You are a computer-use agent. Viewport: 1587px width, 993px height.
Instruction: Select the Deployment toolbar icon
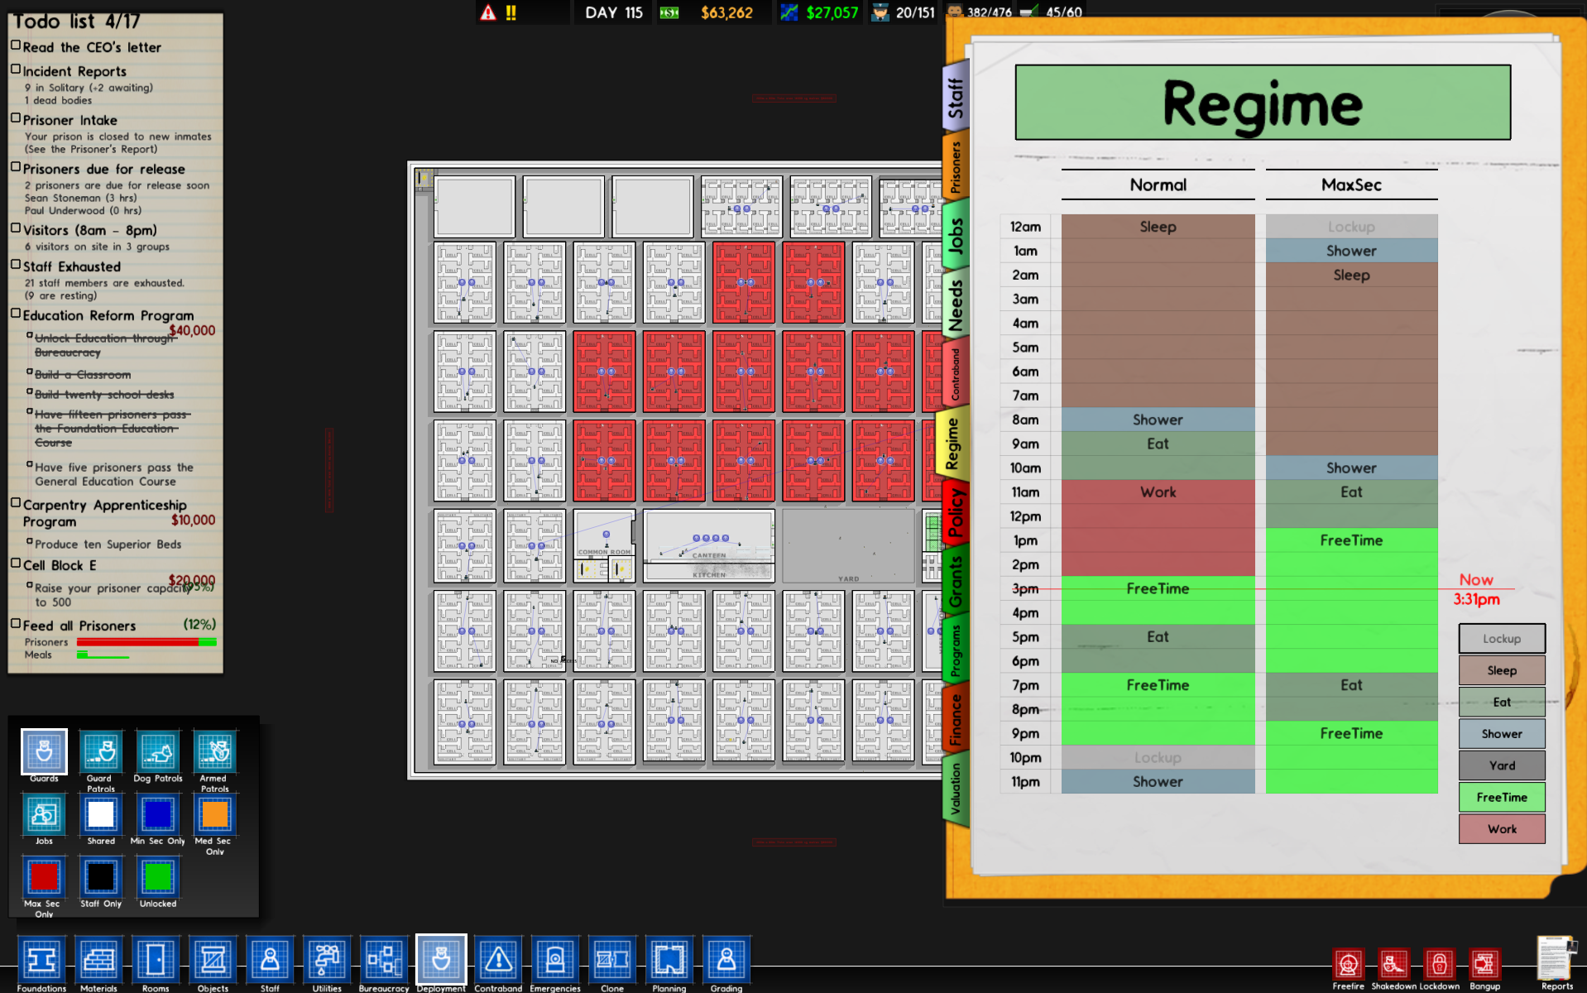click(x=441, y=961)
